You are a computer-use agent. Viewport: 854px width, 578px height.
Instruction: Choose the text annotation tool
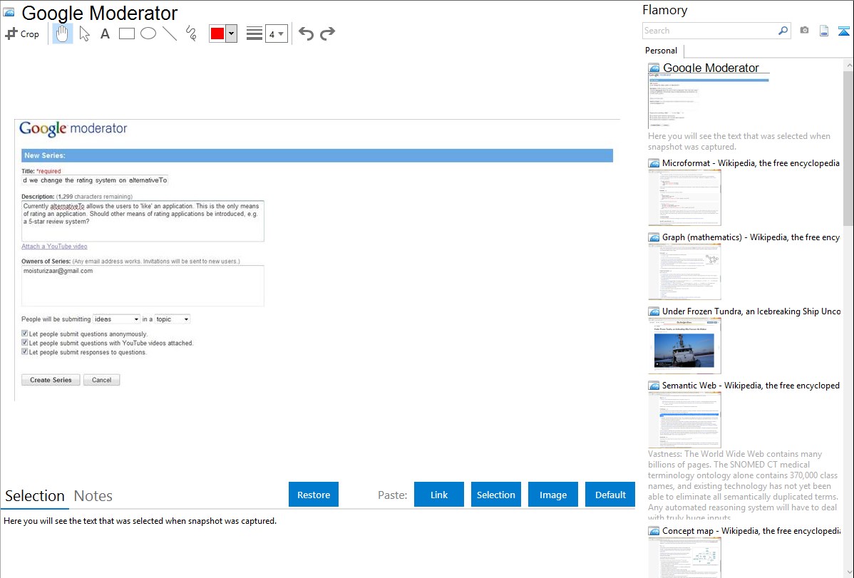(105, 33)
